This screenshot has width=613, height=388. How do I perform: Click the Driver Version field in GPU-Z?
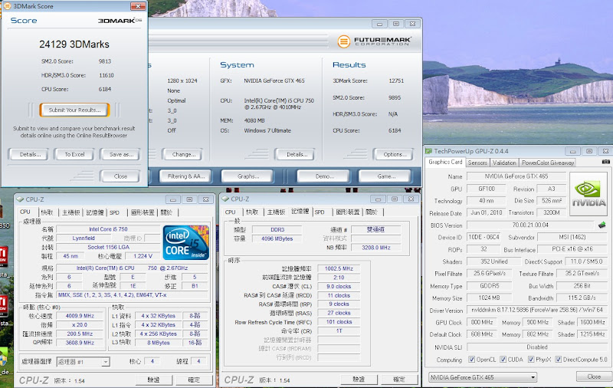point(536,310)
